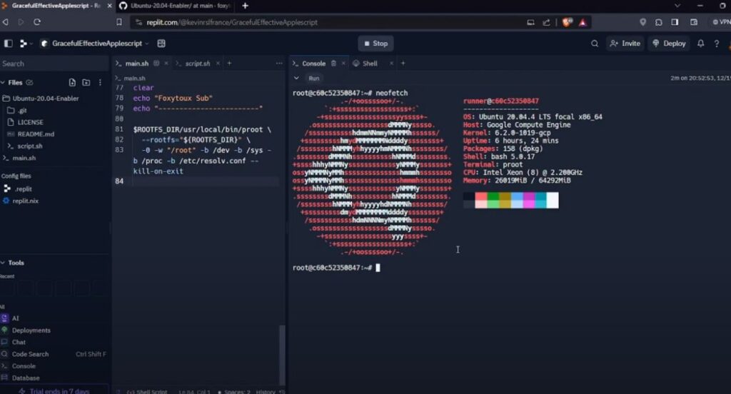Image resolution: width=731 pixels, height=394 pixels.
Task: Close the Console tab
Action: pyautogui.click(x=343, y=64)
